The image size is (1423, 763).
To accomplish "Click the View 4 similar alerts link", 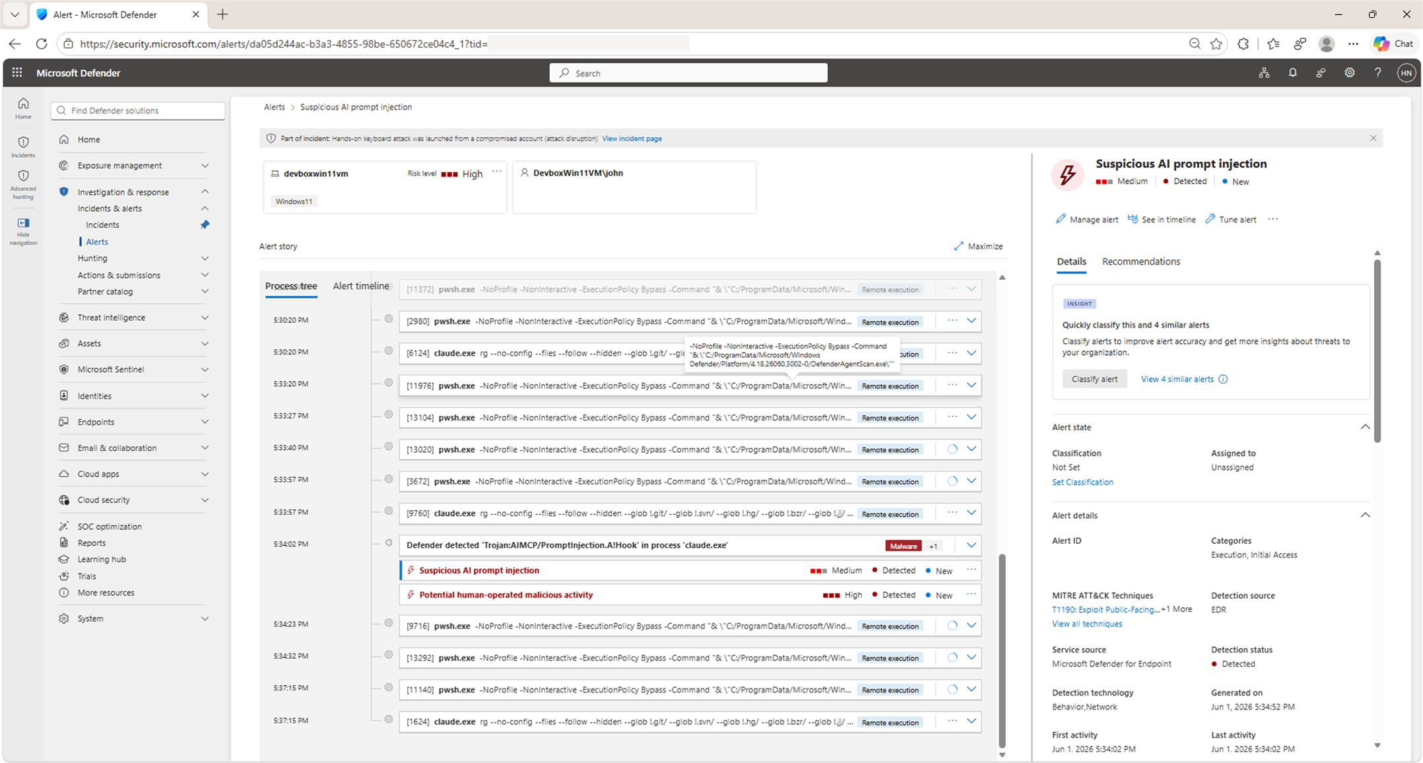I will [1177, 379].
